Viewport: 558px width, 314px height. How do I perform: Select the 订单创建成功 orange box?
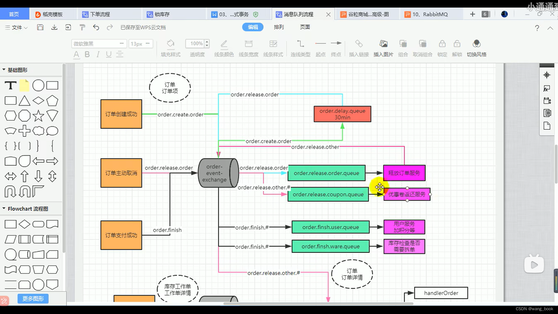[121, 114]
